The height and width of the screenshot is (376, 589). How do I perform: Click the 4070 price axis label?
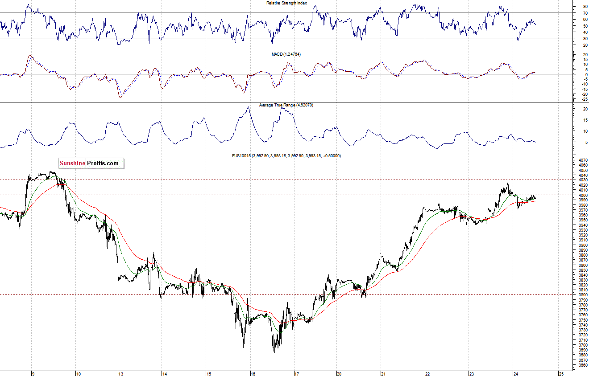coord(582,160)
